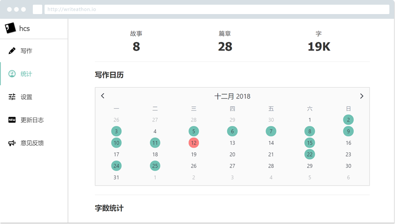Select green highlighted day 2 in calendar
395x224 pixels.
click(348, 120)
